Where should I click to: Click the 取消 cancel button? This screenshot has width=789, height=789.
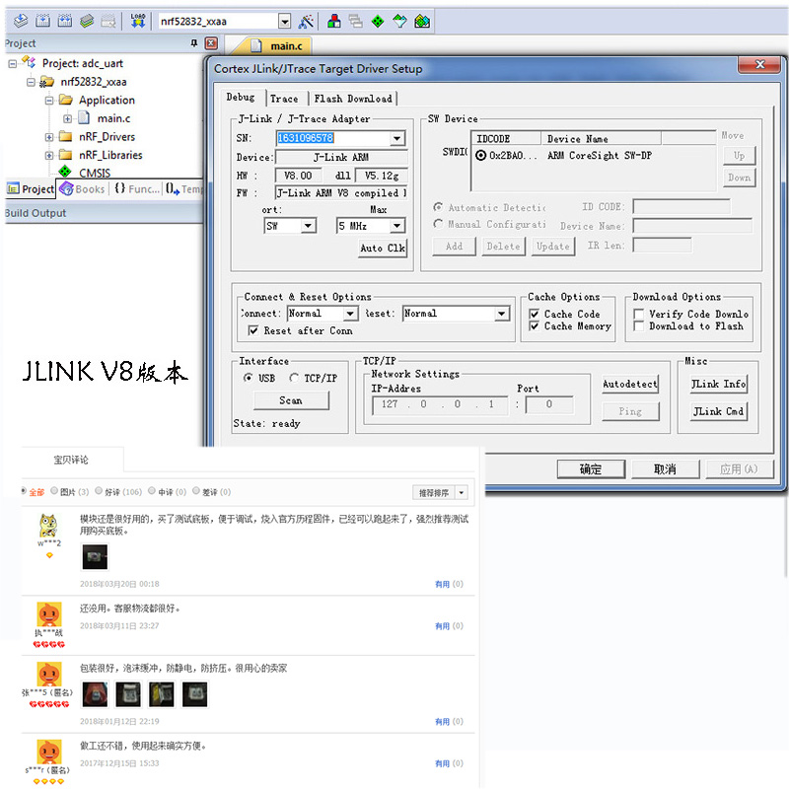665,469
